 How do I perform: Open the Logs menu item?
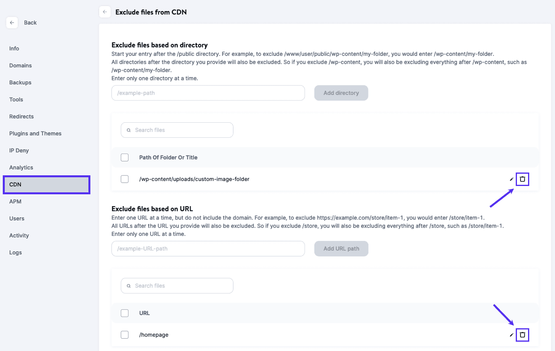click(x=15, y=253)
